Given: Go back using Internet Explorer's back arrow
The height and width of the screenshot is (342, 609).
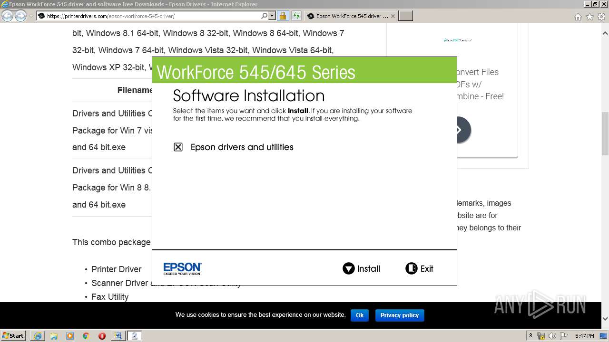Looking at the screenshot, I should (7, 16).
